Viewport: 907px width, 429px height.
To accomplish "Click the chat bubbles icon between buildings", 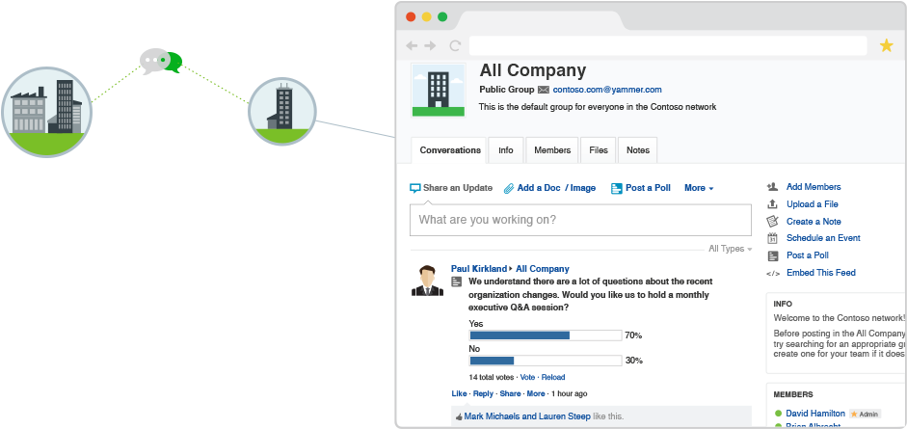I will coord(161,62).
